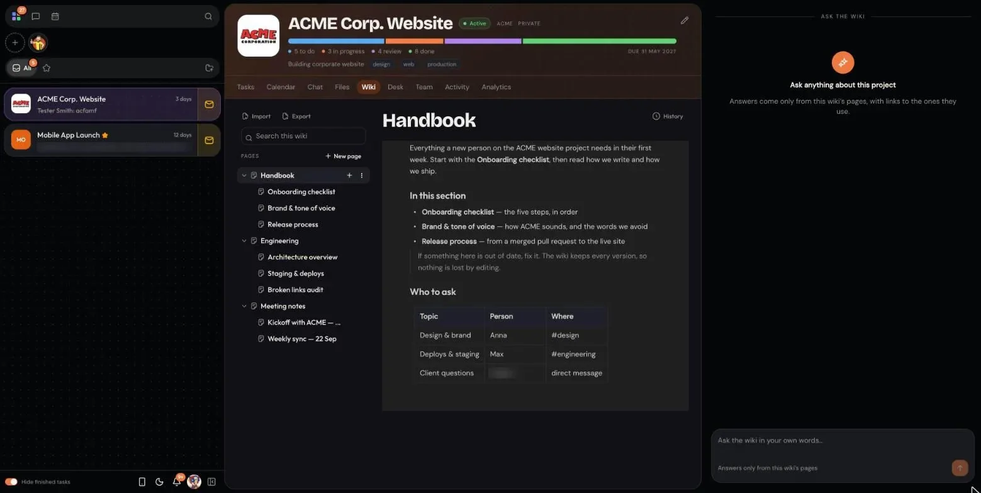This screenshot has width=981, height=493.
Task: Send the wiki question with the arrow button
Action: (x=960, y=468)
